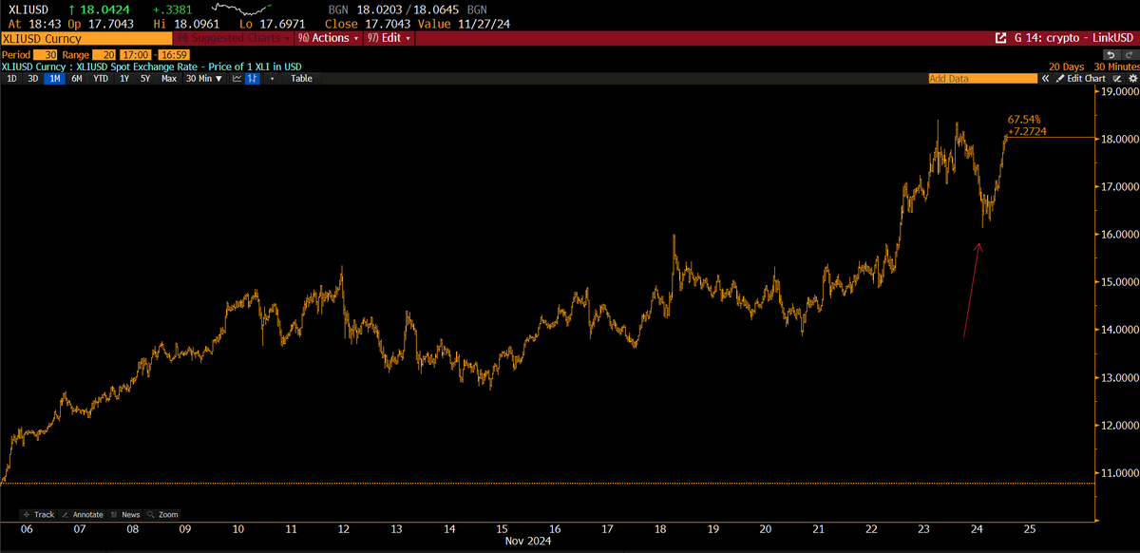
Task: Open the News overlay button
Action: 125,514
